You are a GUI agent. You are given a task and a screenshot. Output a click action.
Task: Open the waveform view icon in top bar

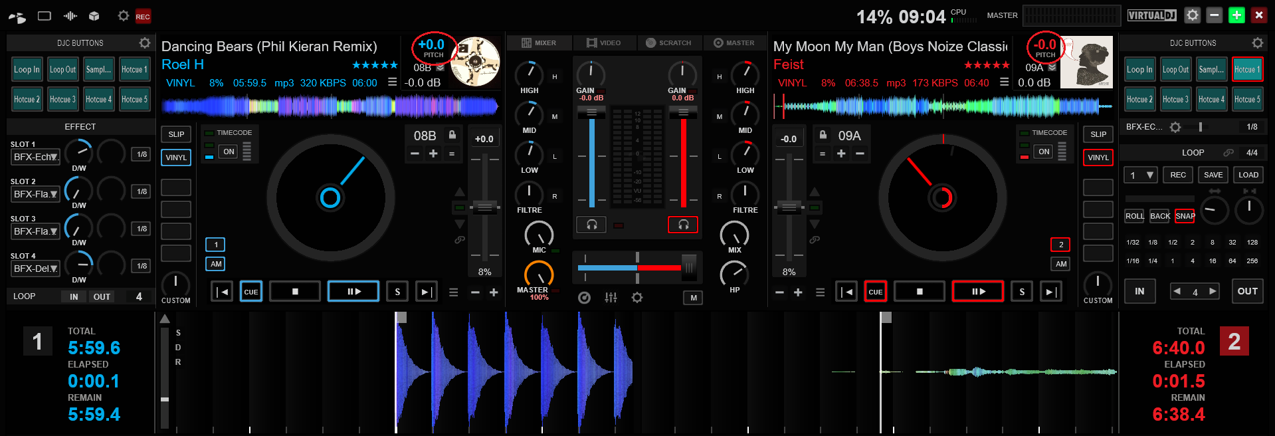70,16
